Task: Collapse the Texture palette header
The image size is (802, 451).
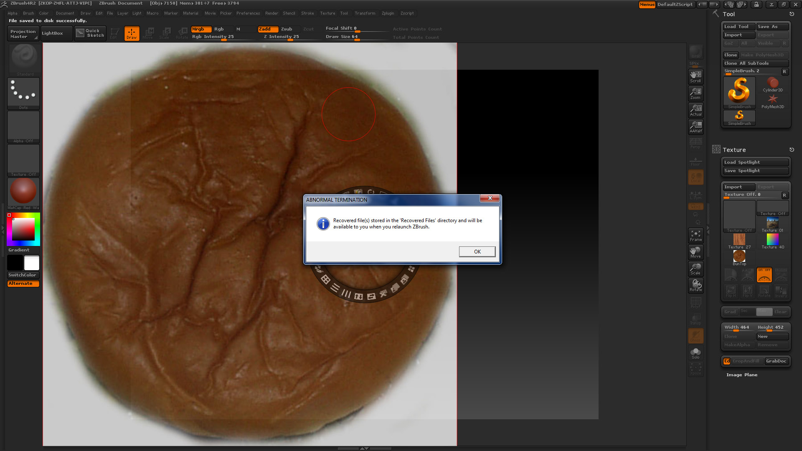Action: [x=734, y=150]
